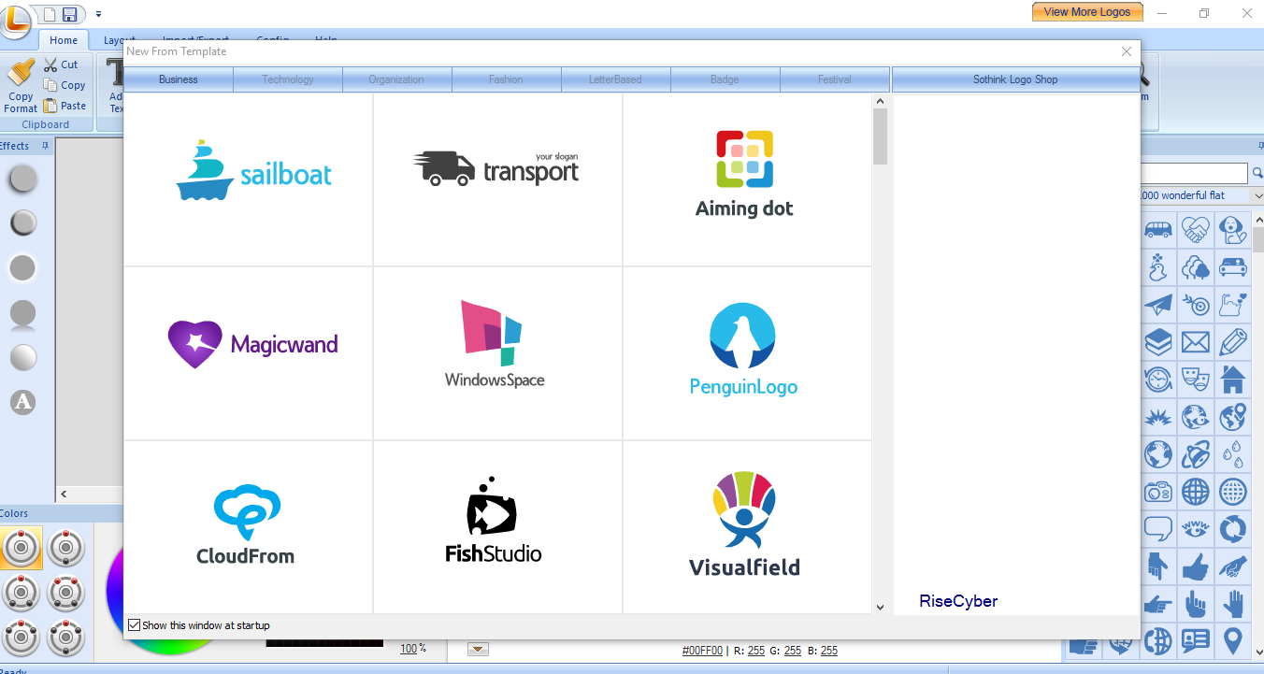Click the New document icon in quick access

[50, 14]
